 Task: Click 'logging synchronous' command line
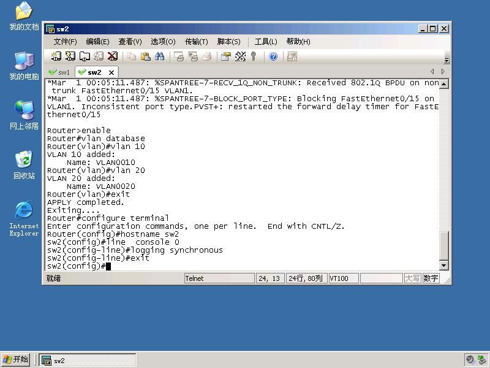click(135, 250)
